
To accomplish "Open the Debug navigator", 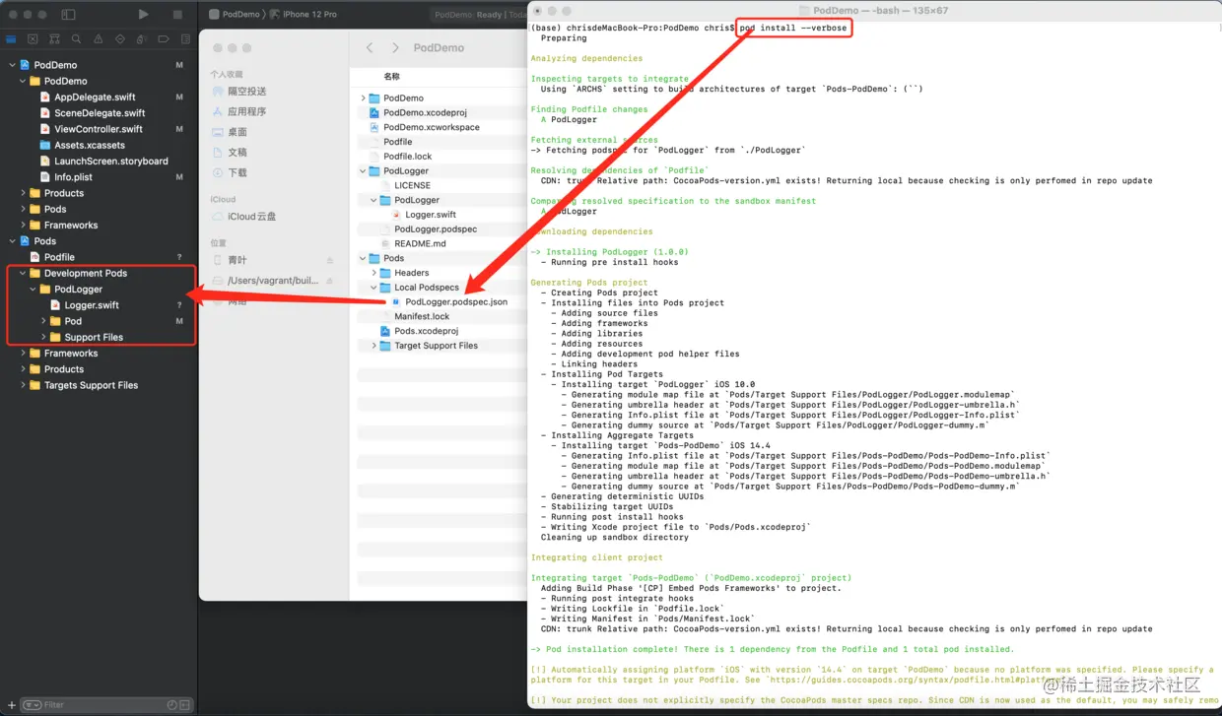I will pyautogui.click(x=141, y=39).
